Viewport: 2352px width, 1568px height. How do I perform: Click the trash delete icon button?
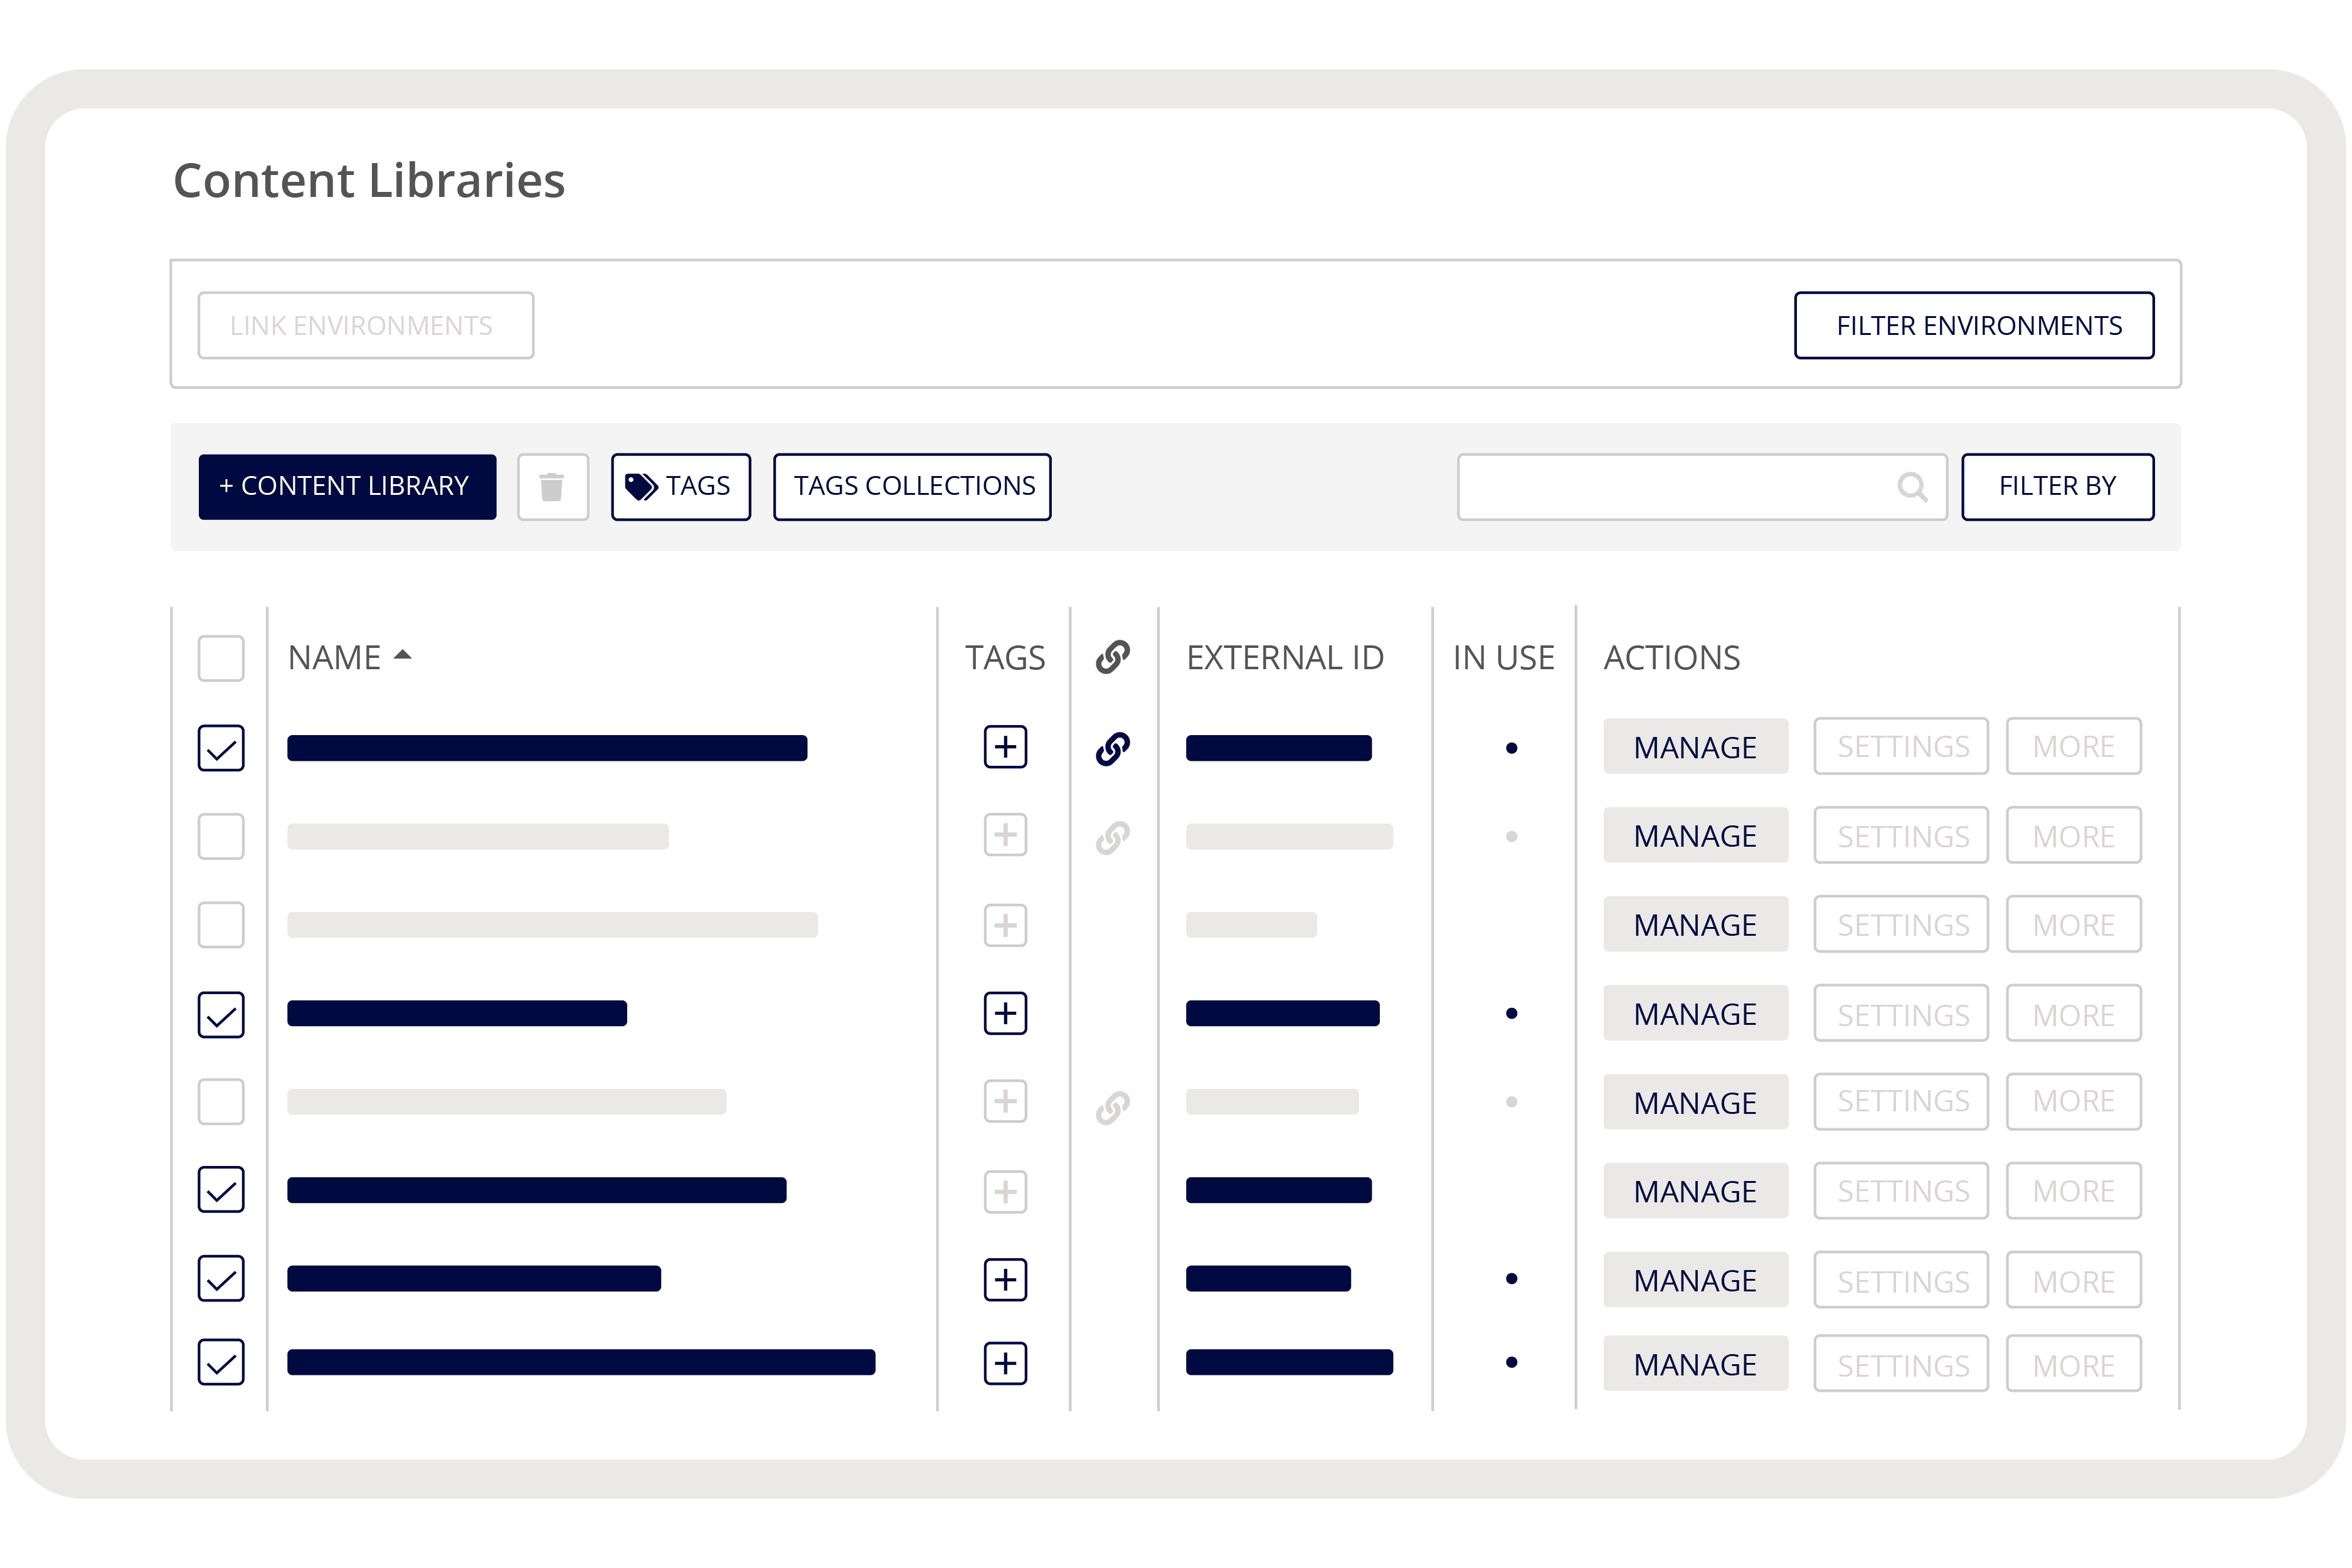click(552, 487)
